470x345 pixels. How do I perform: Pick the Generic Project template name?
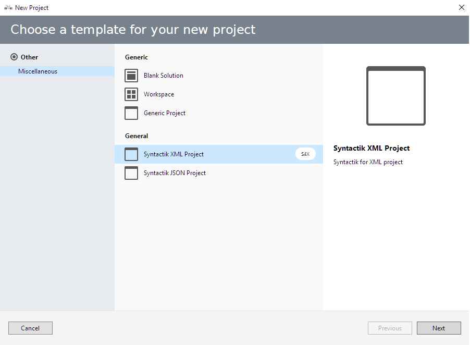(165, 113)
